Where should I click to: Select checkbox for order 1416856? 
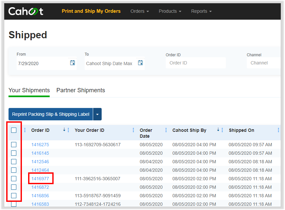click(x=14, y=196)
